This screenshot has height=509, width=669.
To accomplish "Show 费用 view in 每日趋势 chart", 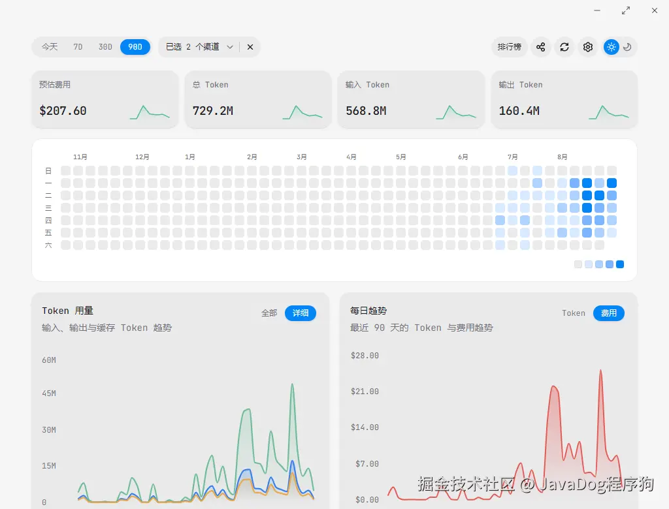I will tap(608, 313).
